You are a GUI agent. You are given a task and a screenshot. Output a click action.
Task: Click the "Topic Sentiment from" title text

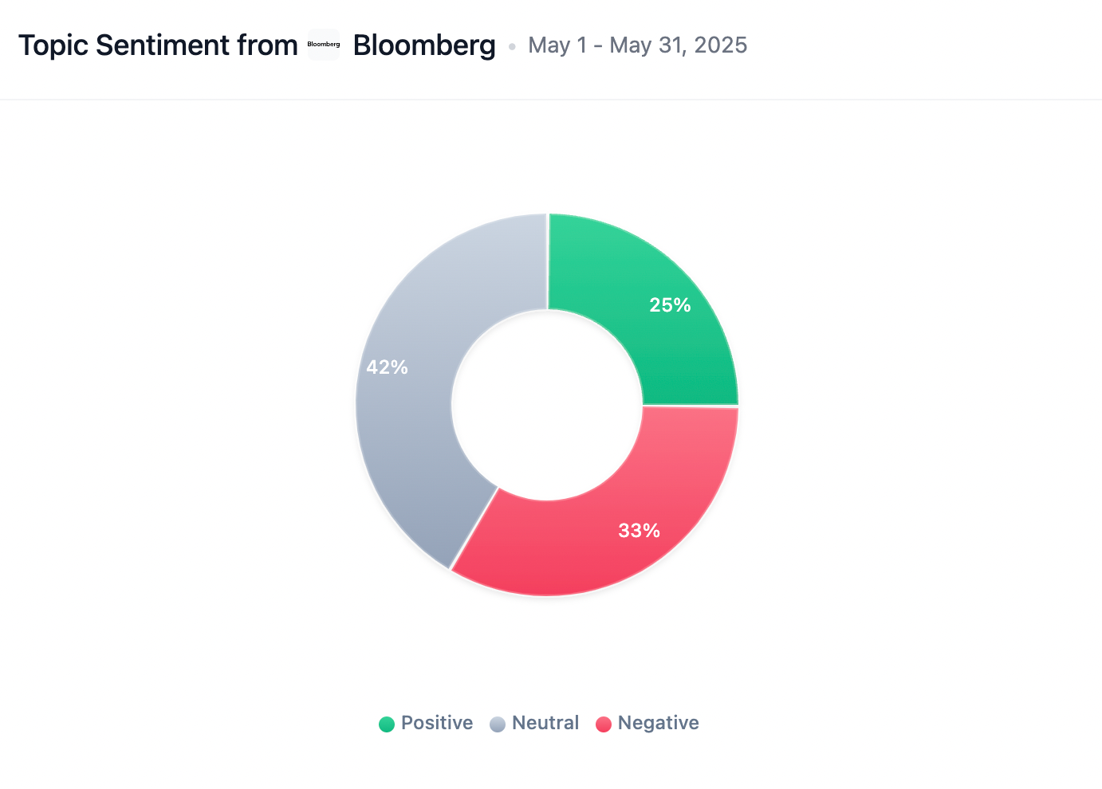(158, 45)
